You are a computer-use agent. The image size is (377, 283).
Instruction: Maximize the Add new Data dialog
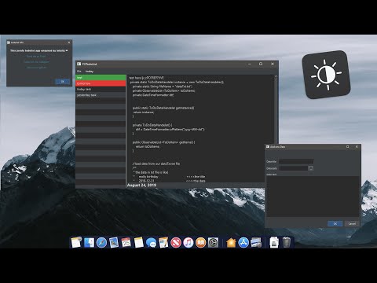pos(348,147)
